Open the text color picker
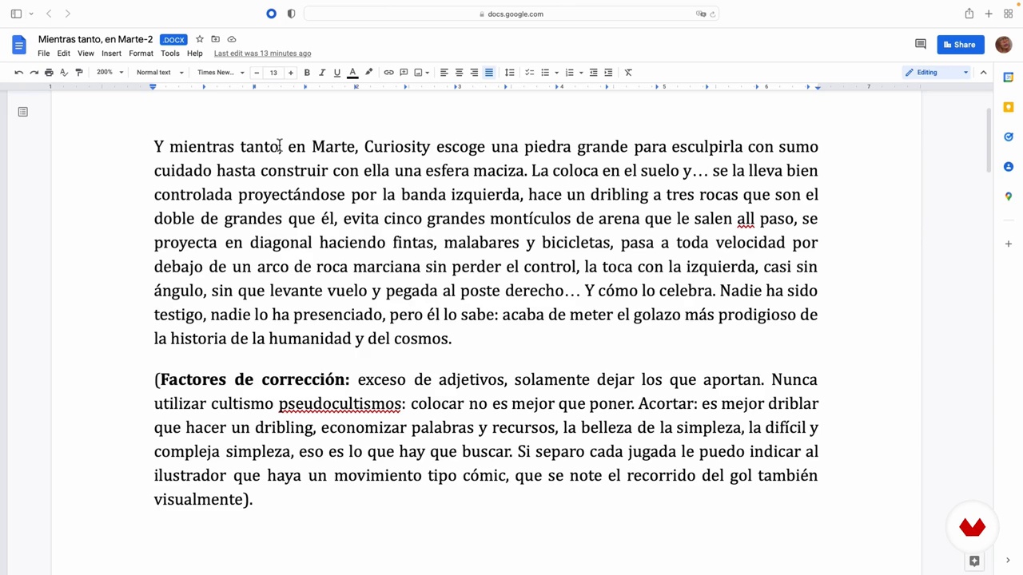The height and width of the screenshot is (575, 1023). (352, 73)
